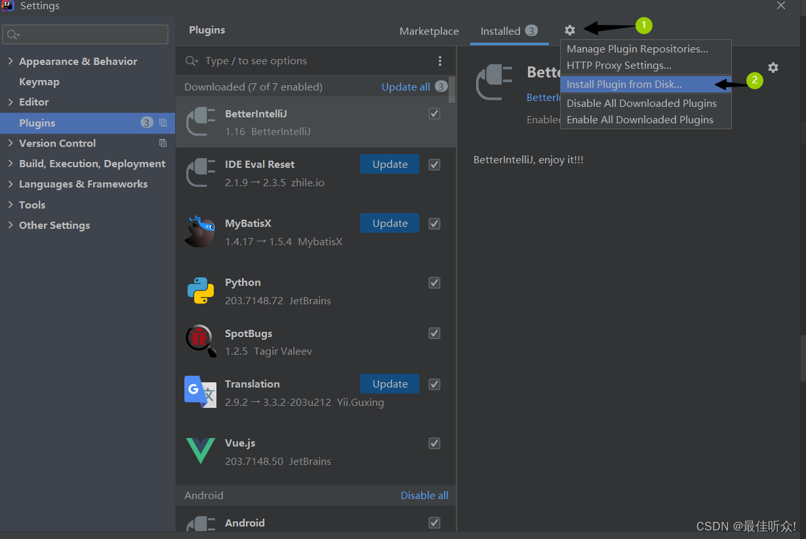Close the Settings window

(x=780, y=5)
